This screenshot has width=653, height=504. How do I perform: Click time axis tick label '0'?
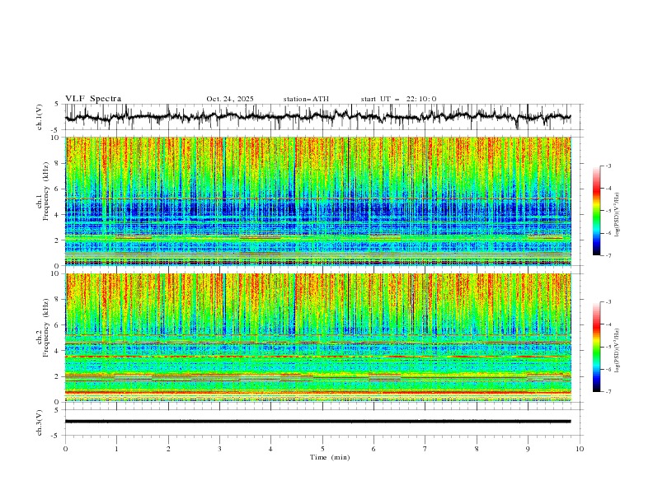[65, 449]
